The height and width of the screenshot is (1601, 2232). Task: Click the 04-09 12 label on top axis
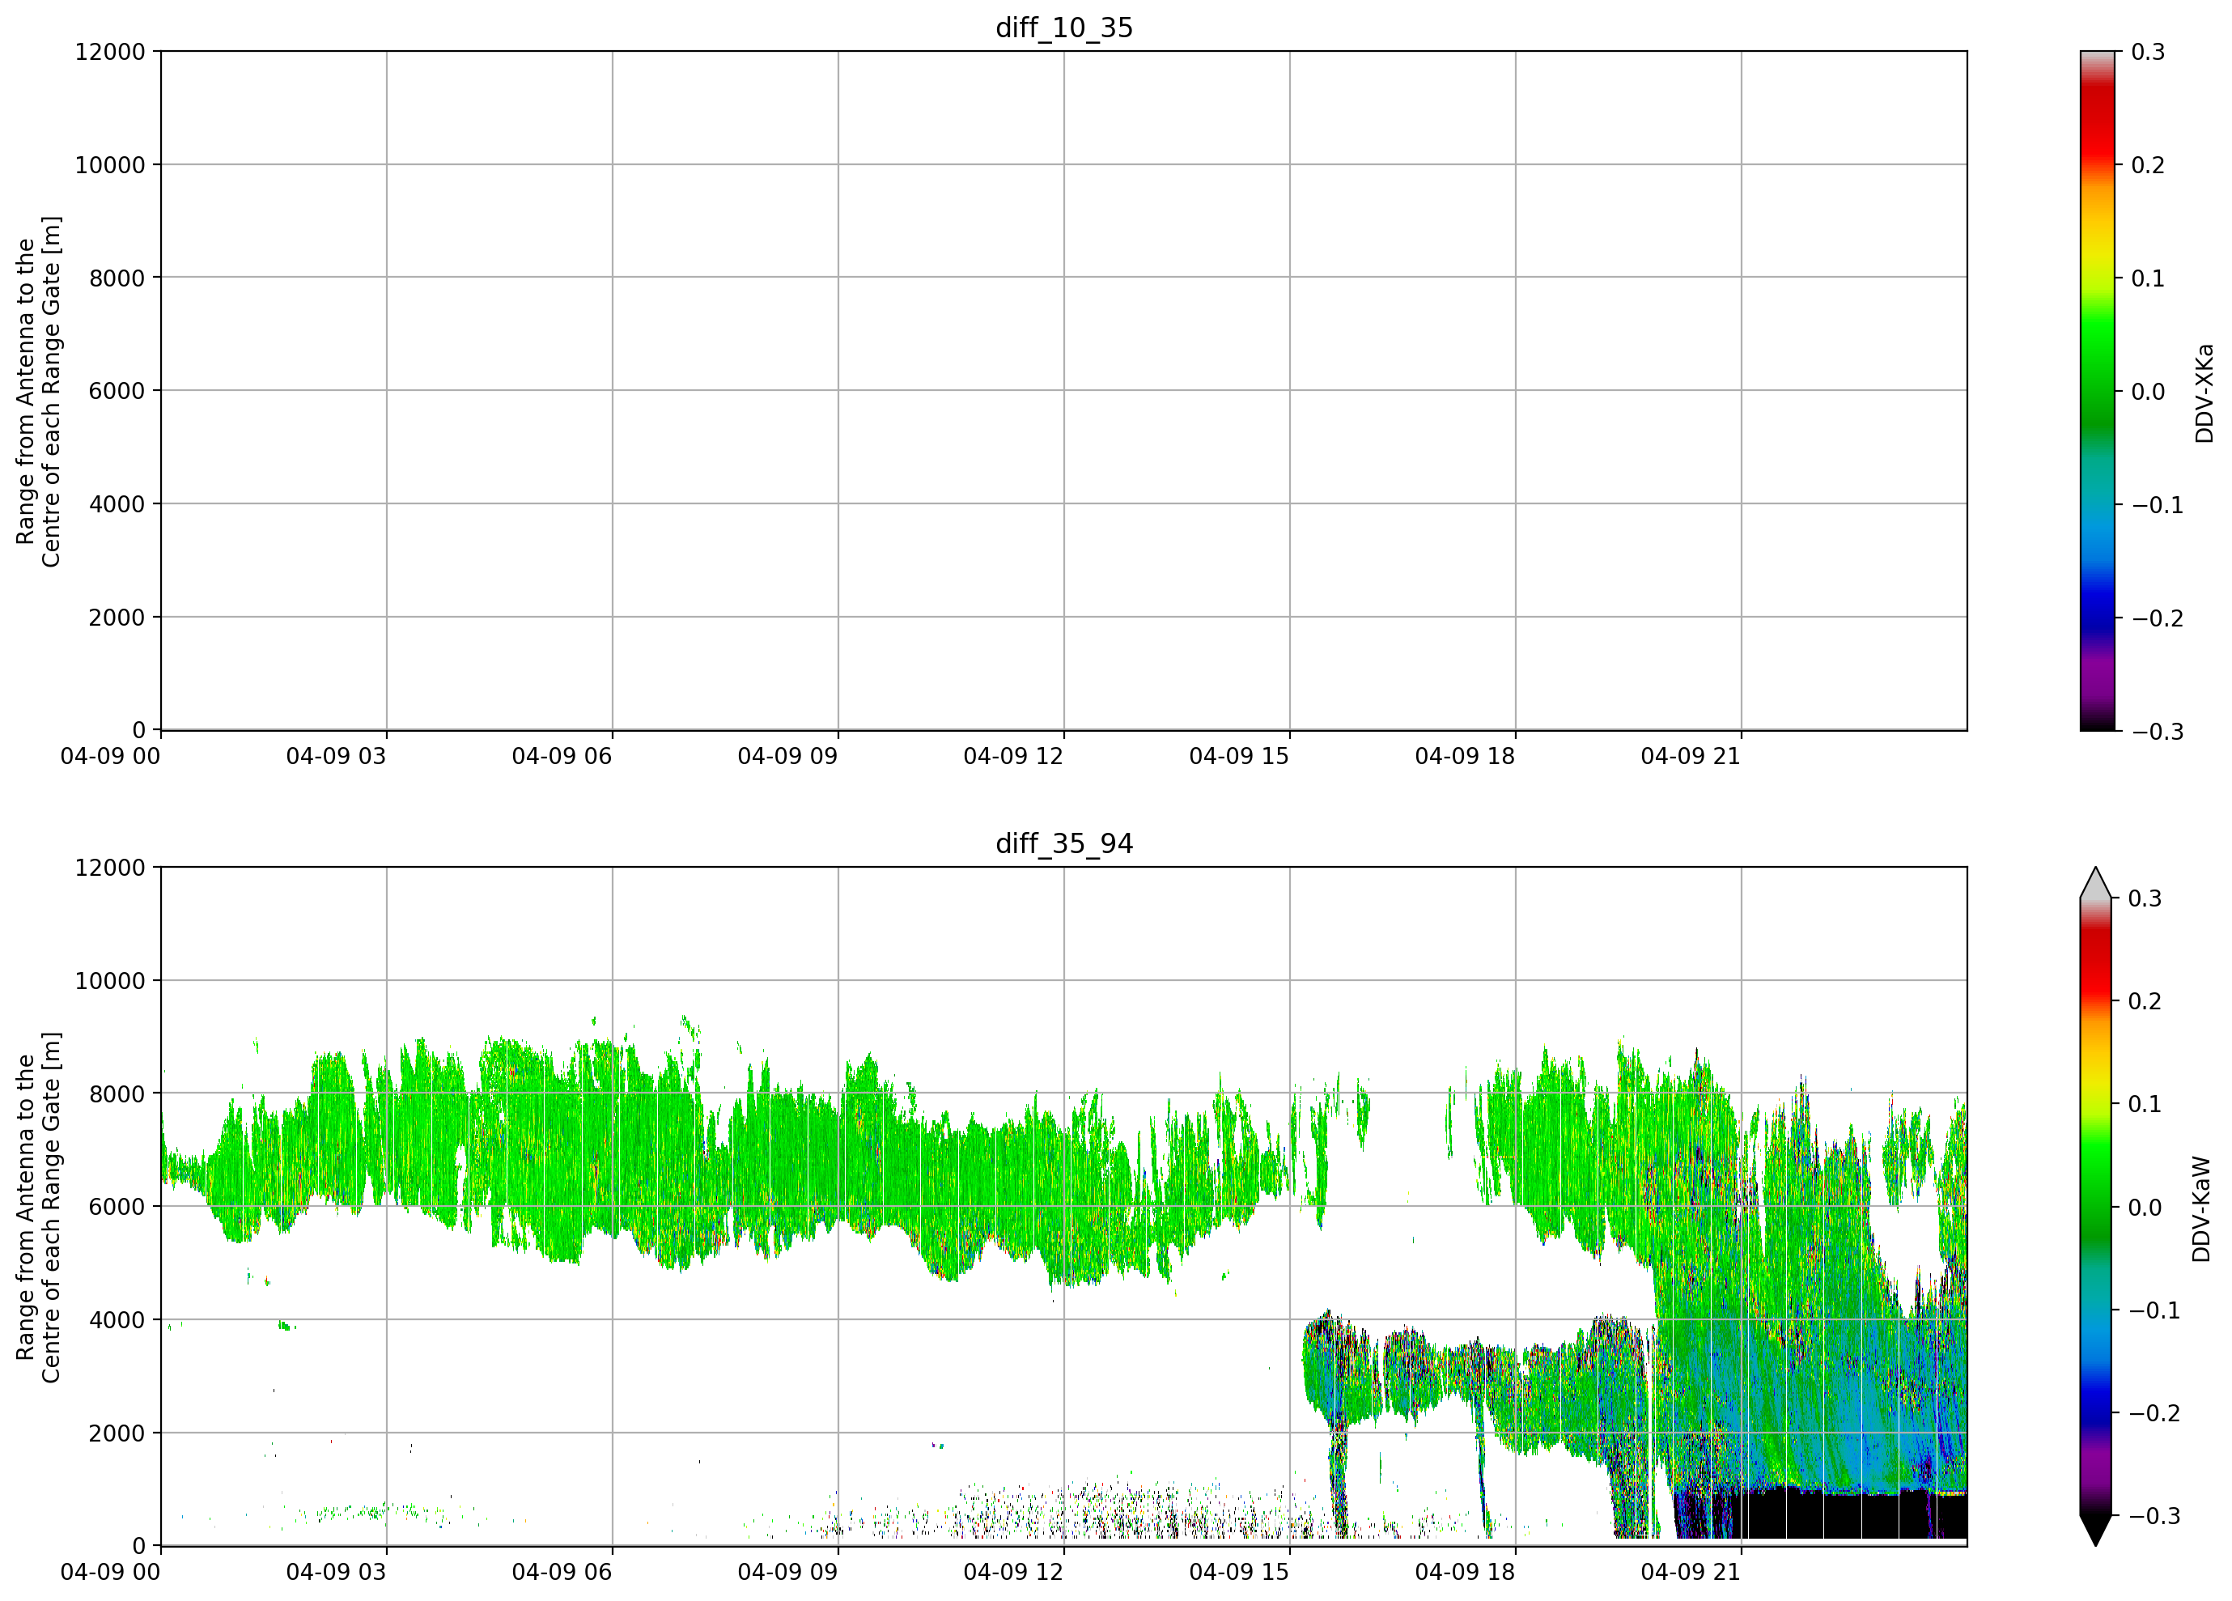pyautogui.click(x=1014, y=756)
